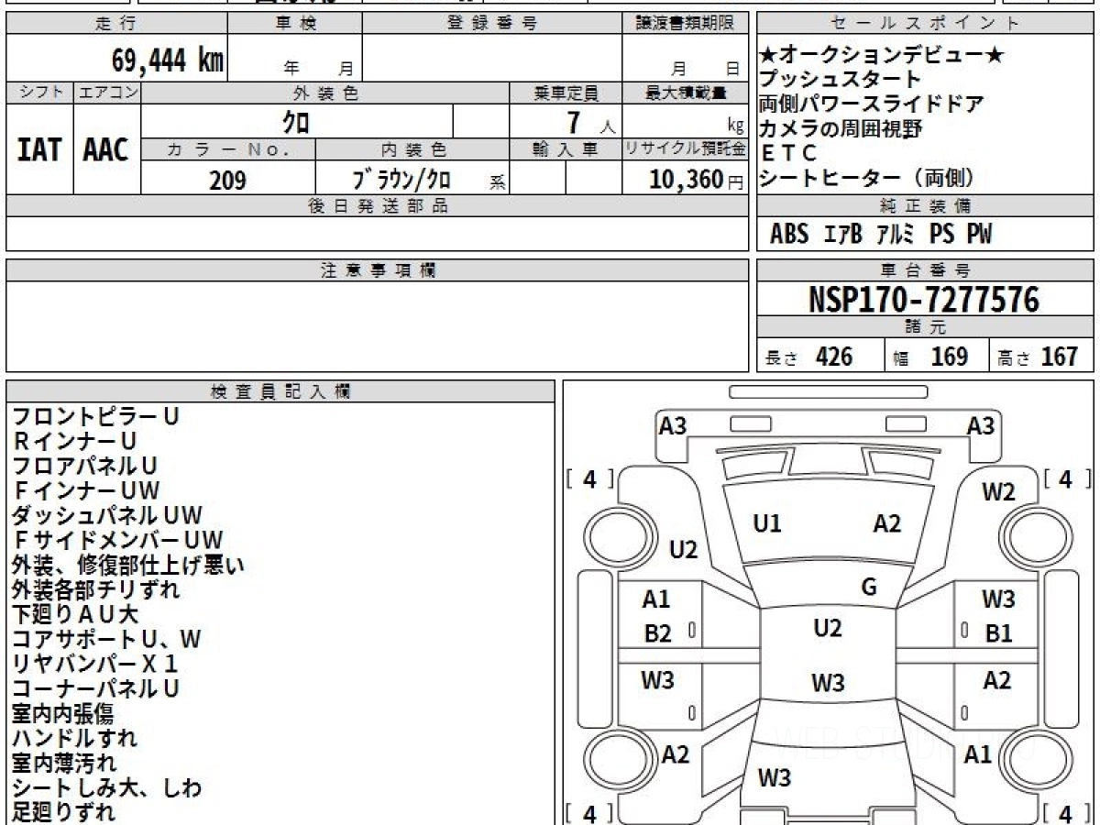
Task: Click the リヤバンパーX1 inspector note
Action: click(x=95, y=664)
